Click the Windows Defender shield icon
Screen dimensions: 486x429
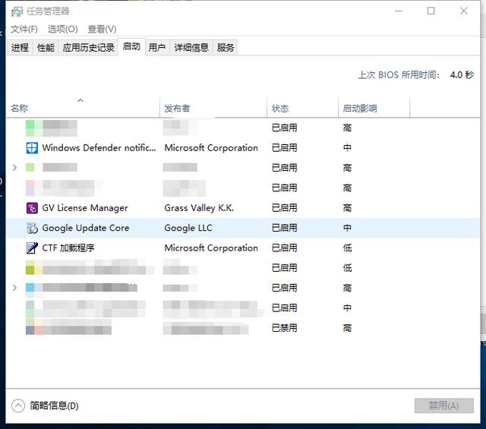pos(32,148)
